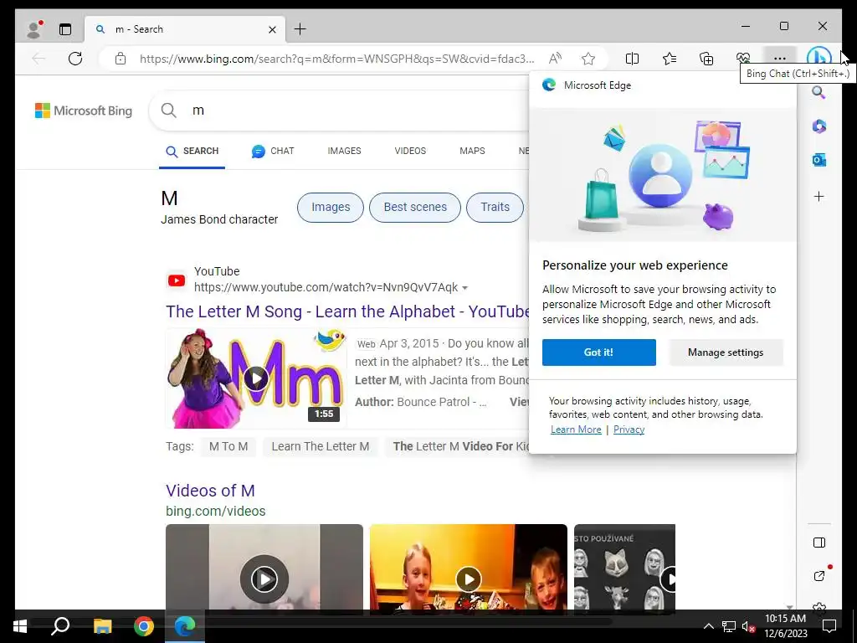Open the 'Videos of M' link
857x643 pixels.
[210, 491]
